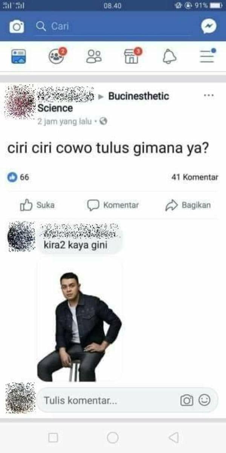This screenshot has height=453, width=226.
Task: Attach photo using comment camera icon
Action: pos(187,401)
